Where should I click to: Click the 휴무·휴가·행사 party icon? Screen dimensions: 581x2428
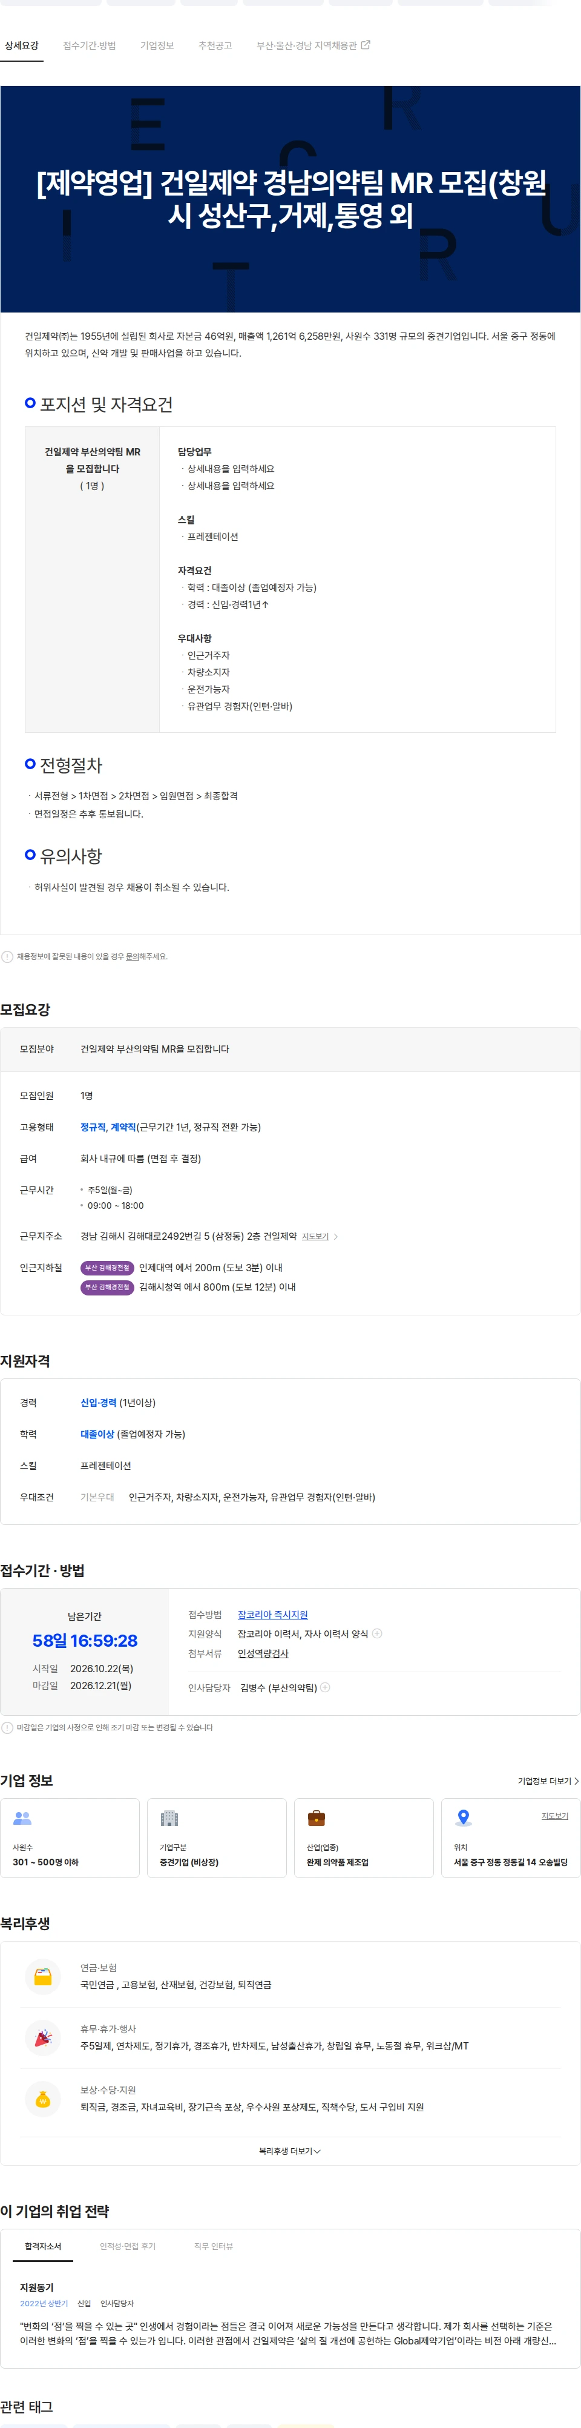pos(42,2037)
